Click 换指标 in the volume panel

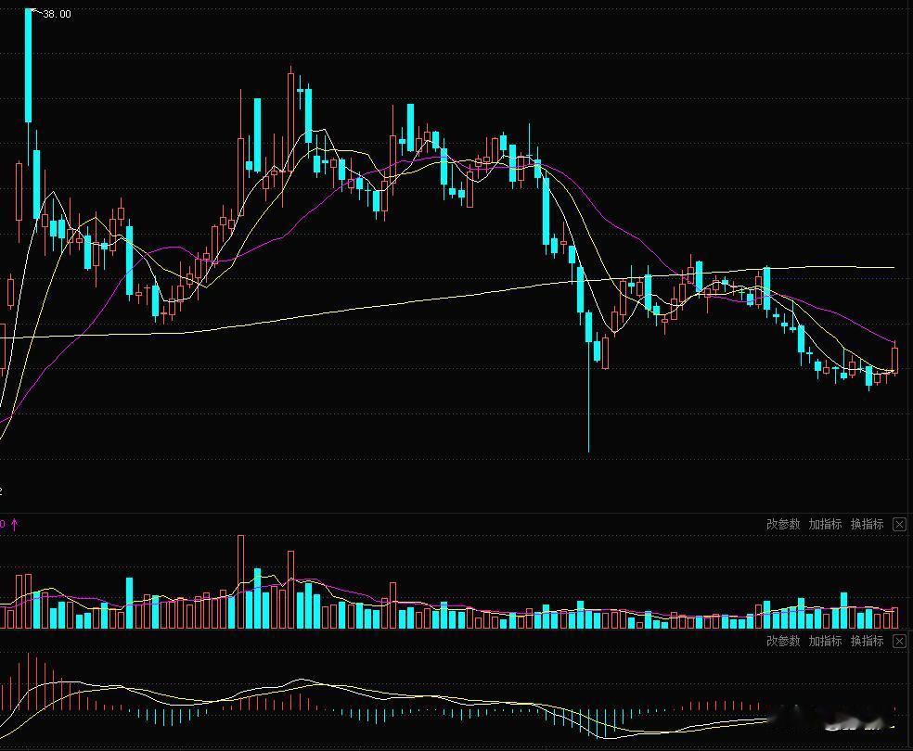pyautogui.click(x=867, y=524)
